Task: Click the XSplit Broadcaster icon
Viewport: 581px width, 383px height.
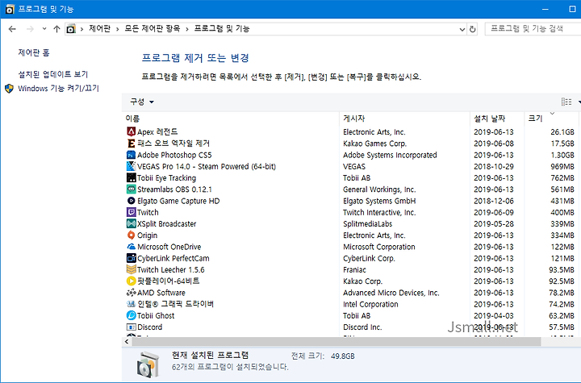Action: (132, 223)
